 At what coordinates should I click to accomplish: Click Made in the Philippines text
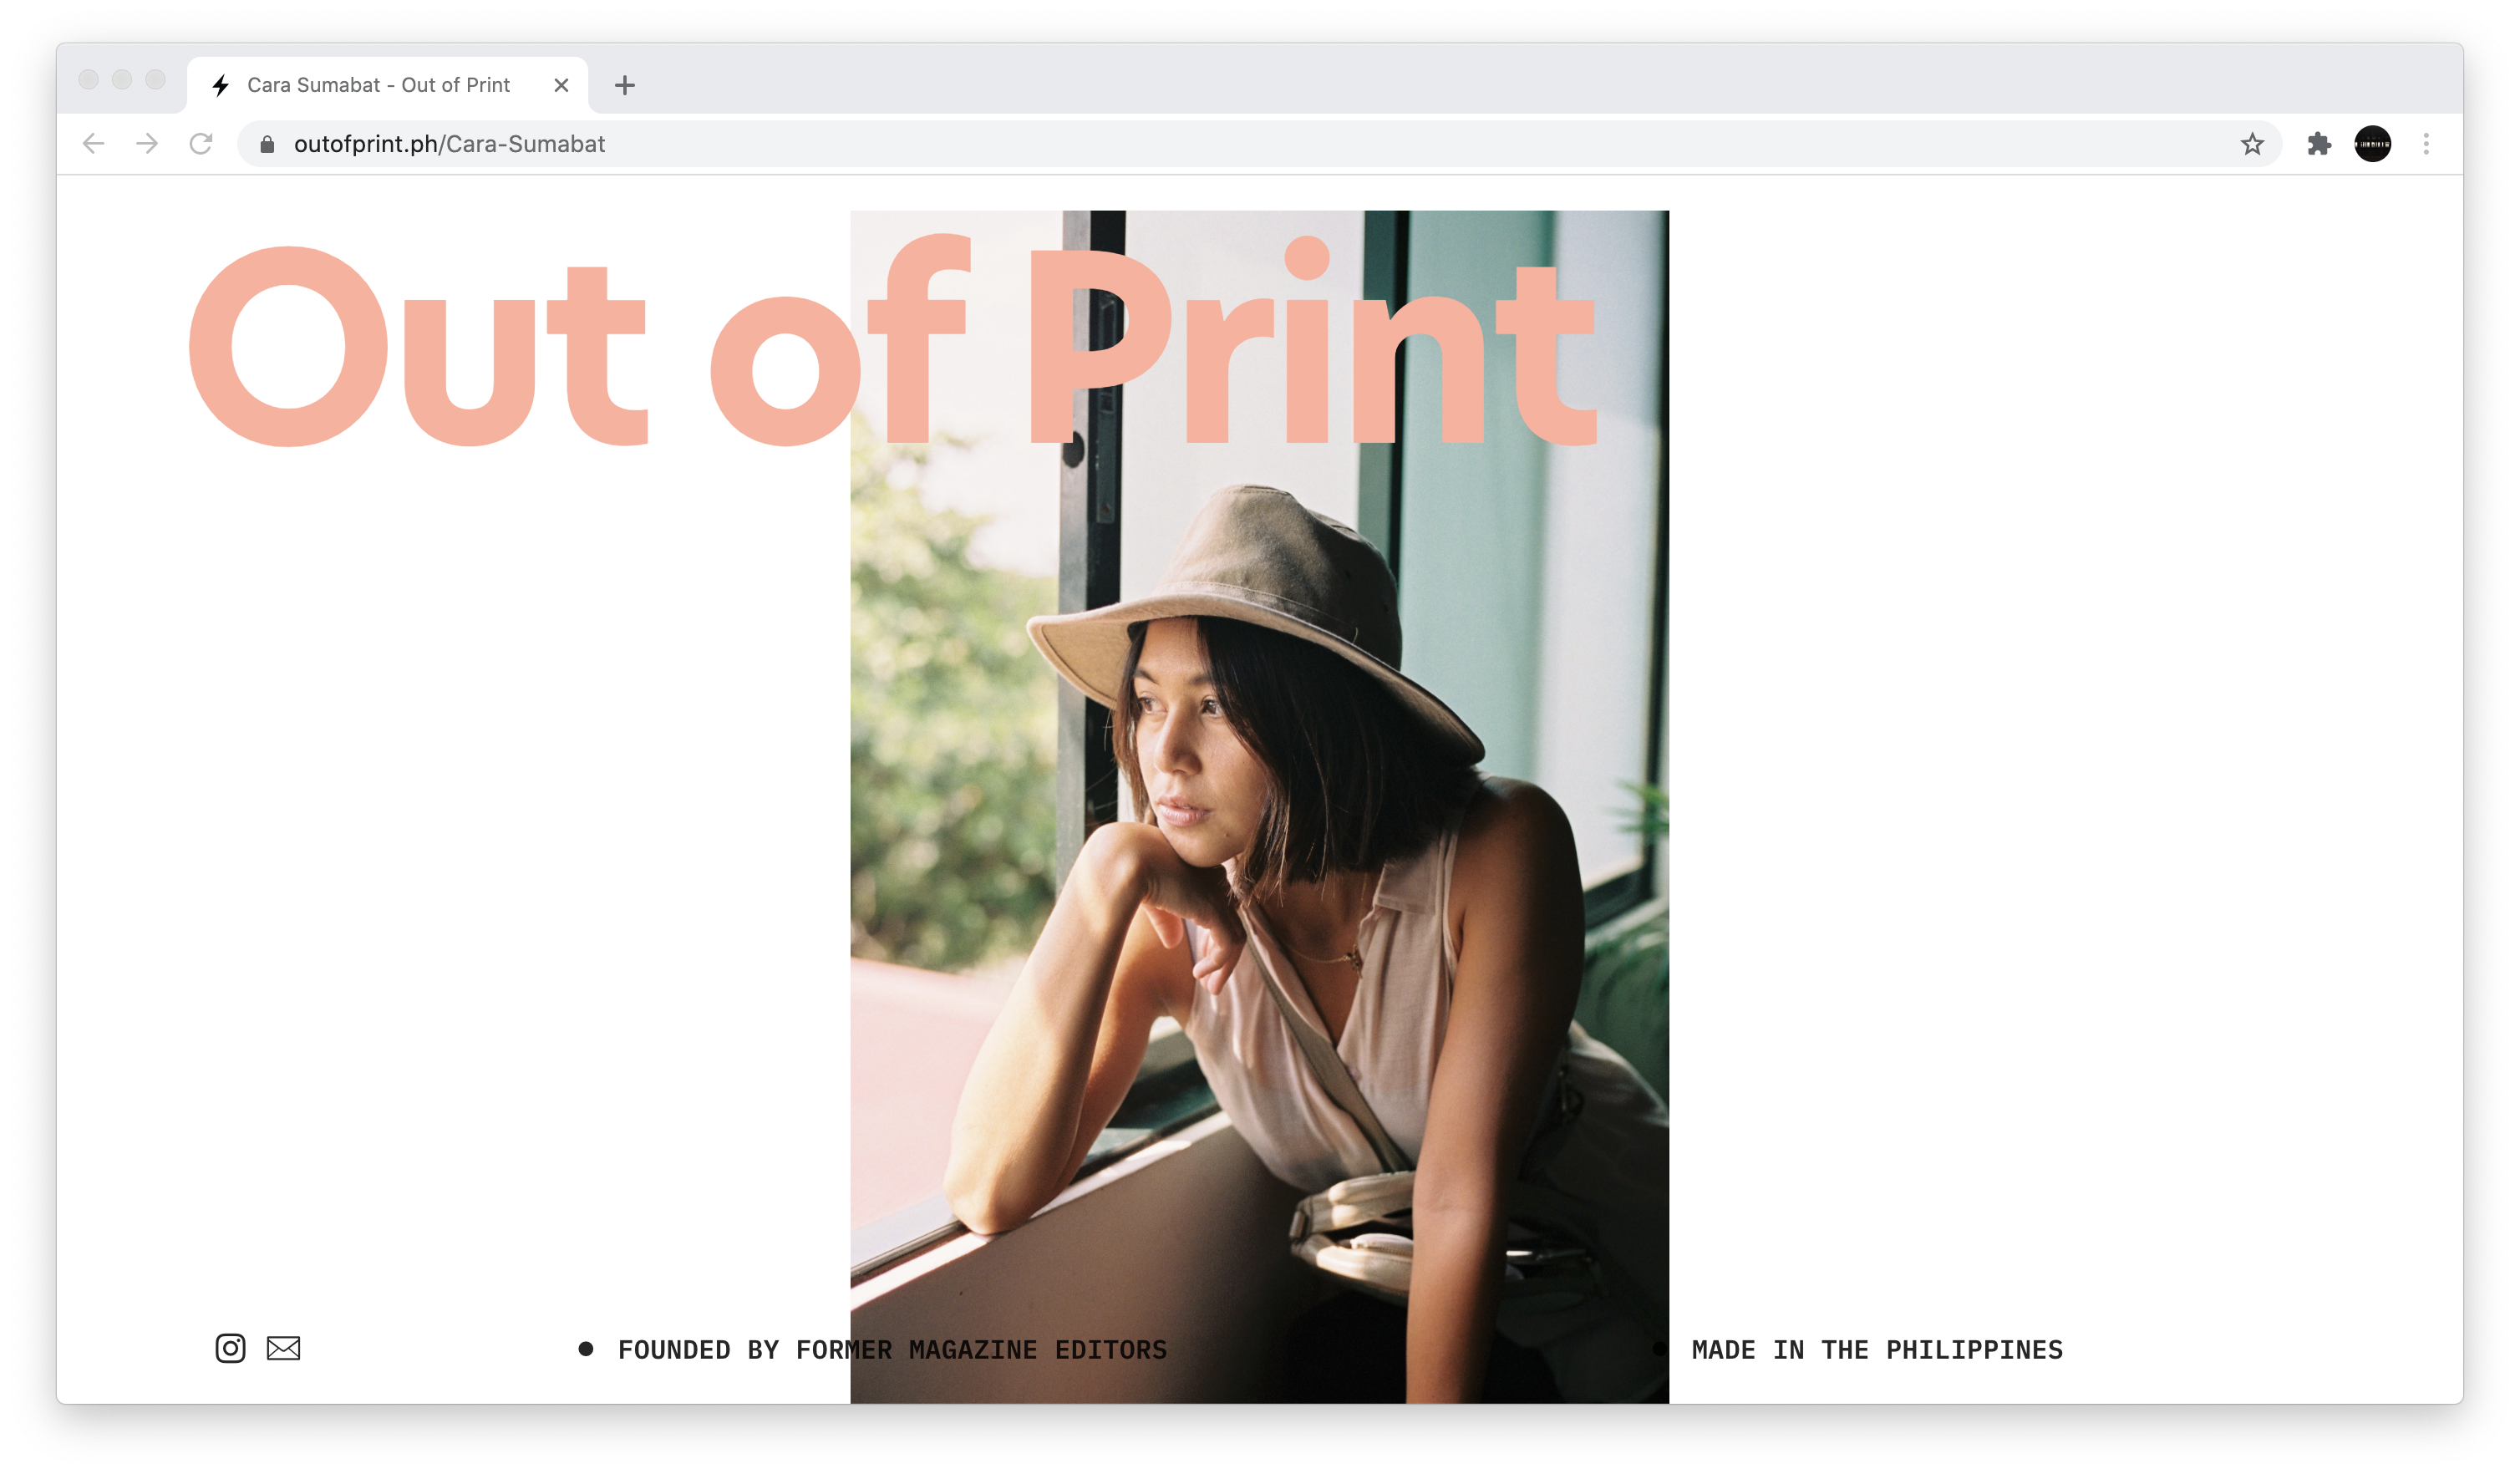(1877, 1350)
